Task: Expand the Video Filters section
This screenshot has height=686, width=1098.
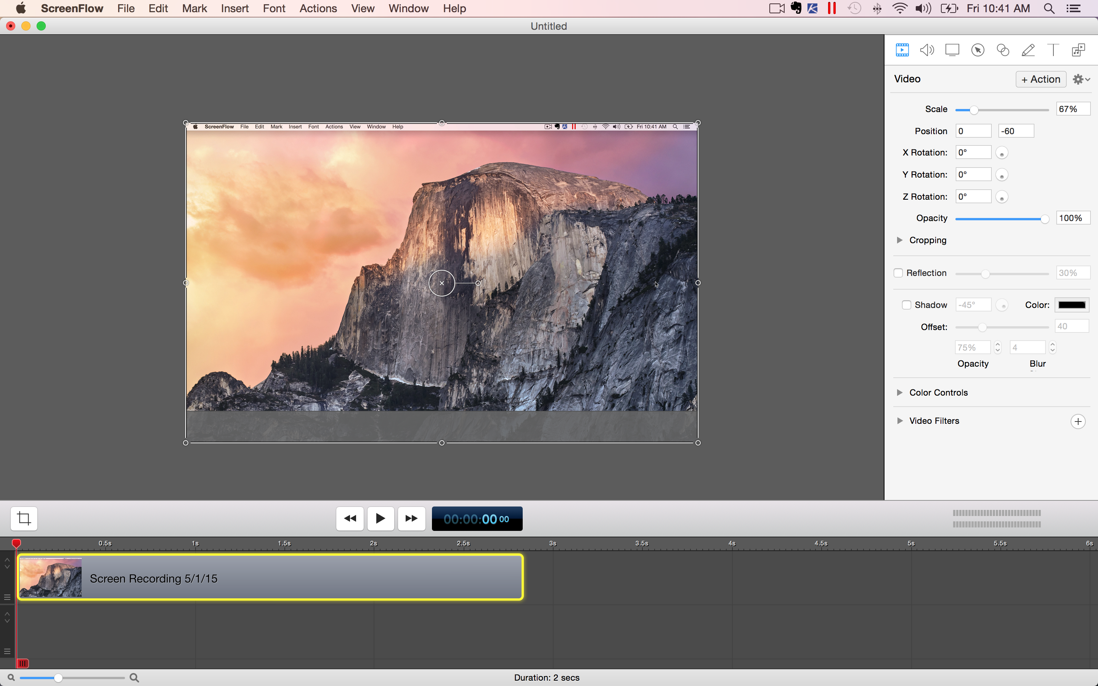Action: coord(899,421)
